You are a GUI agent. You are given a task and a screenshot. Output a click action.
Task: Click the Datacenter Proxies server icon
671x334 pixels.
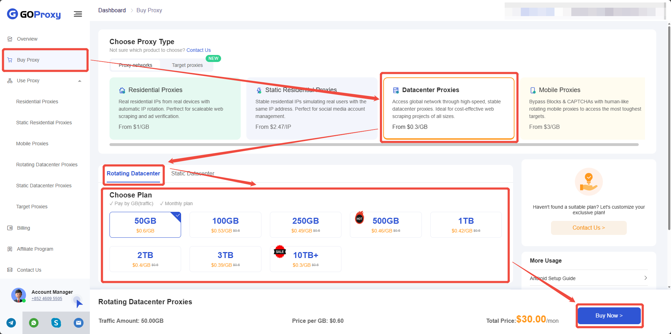(396, 90)
